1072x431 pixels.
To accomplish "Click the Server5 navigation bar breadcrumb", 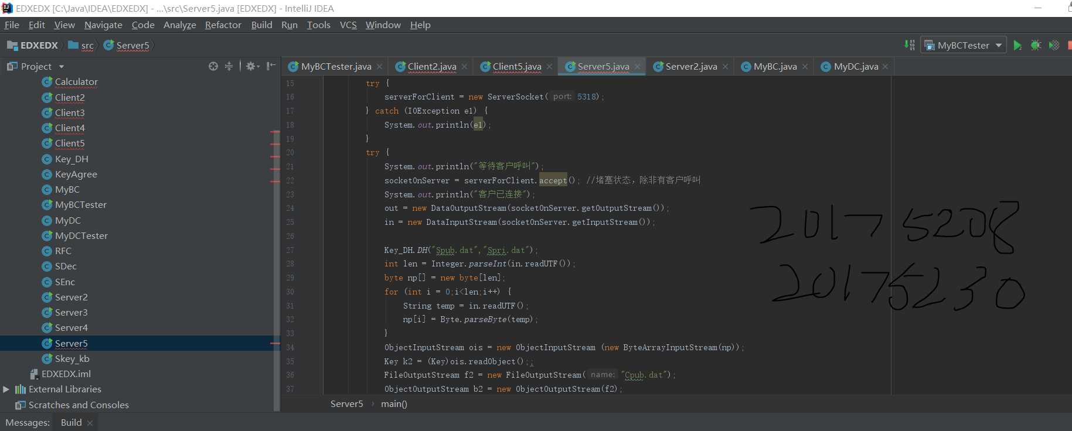I will (127, 45).
